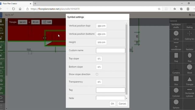Open the Group tool in left sidebar

(x=2, y=65)
